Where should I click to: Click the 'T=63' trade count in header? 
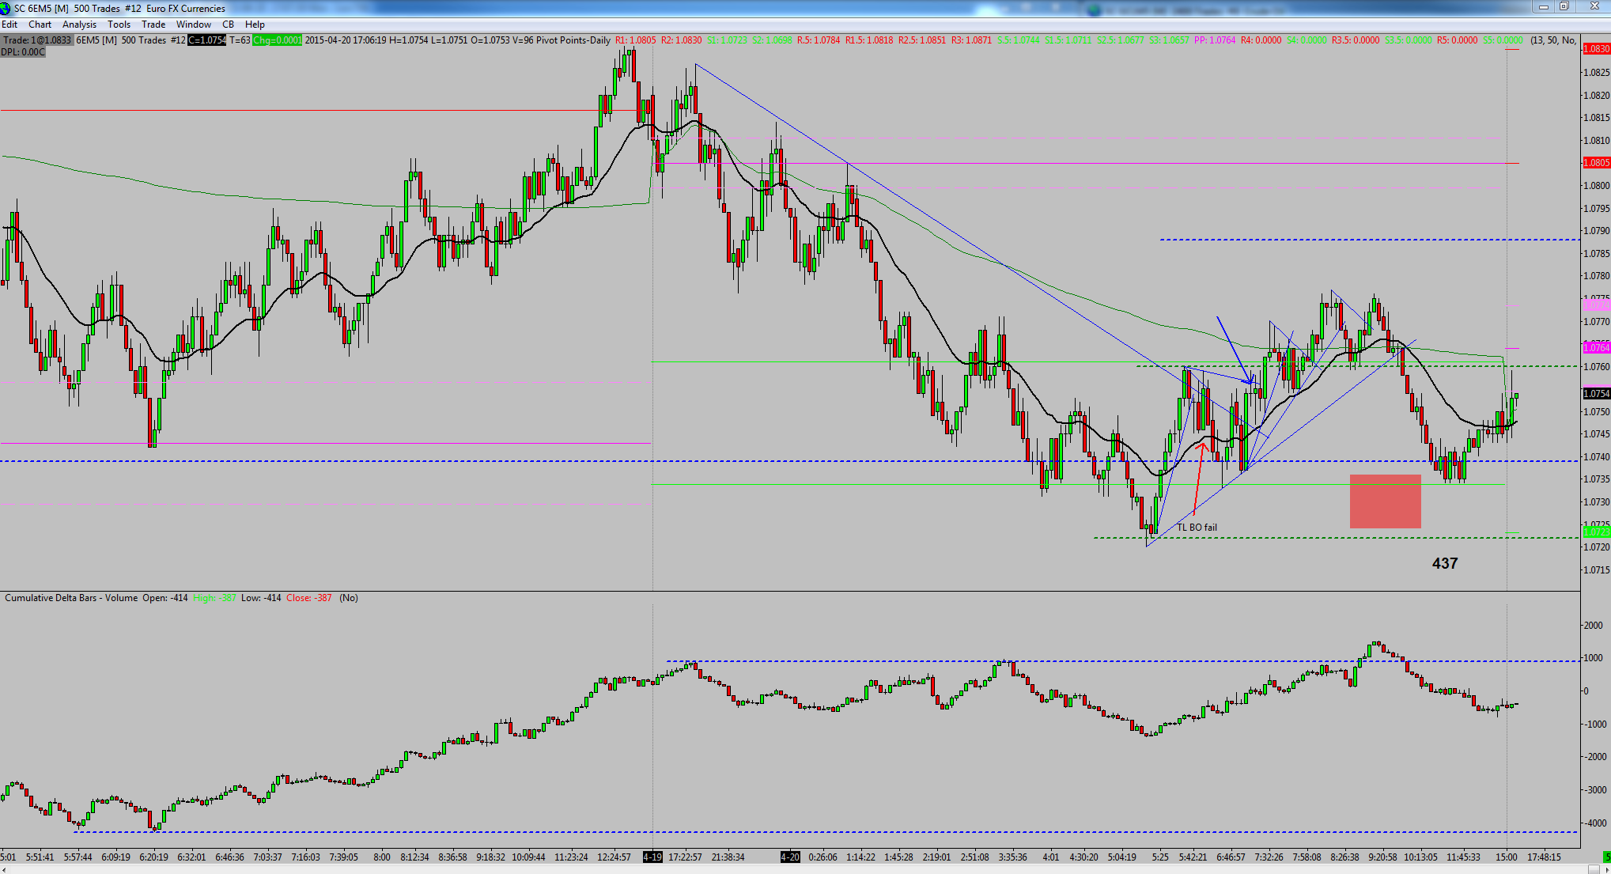pos(240,40)
